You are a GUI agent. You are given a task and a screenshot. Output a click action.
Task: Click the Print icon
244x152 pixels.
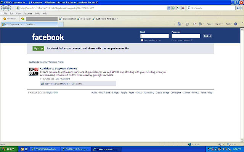point(200,24)
